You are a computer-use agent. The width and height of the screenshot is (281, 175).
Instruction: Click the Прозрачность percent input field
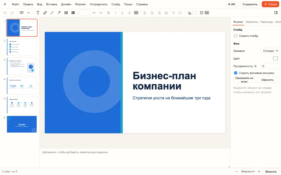(269, 66)
